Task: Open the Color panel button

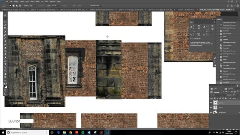Action: tap(214, 89)
